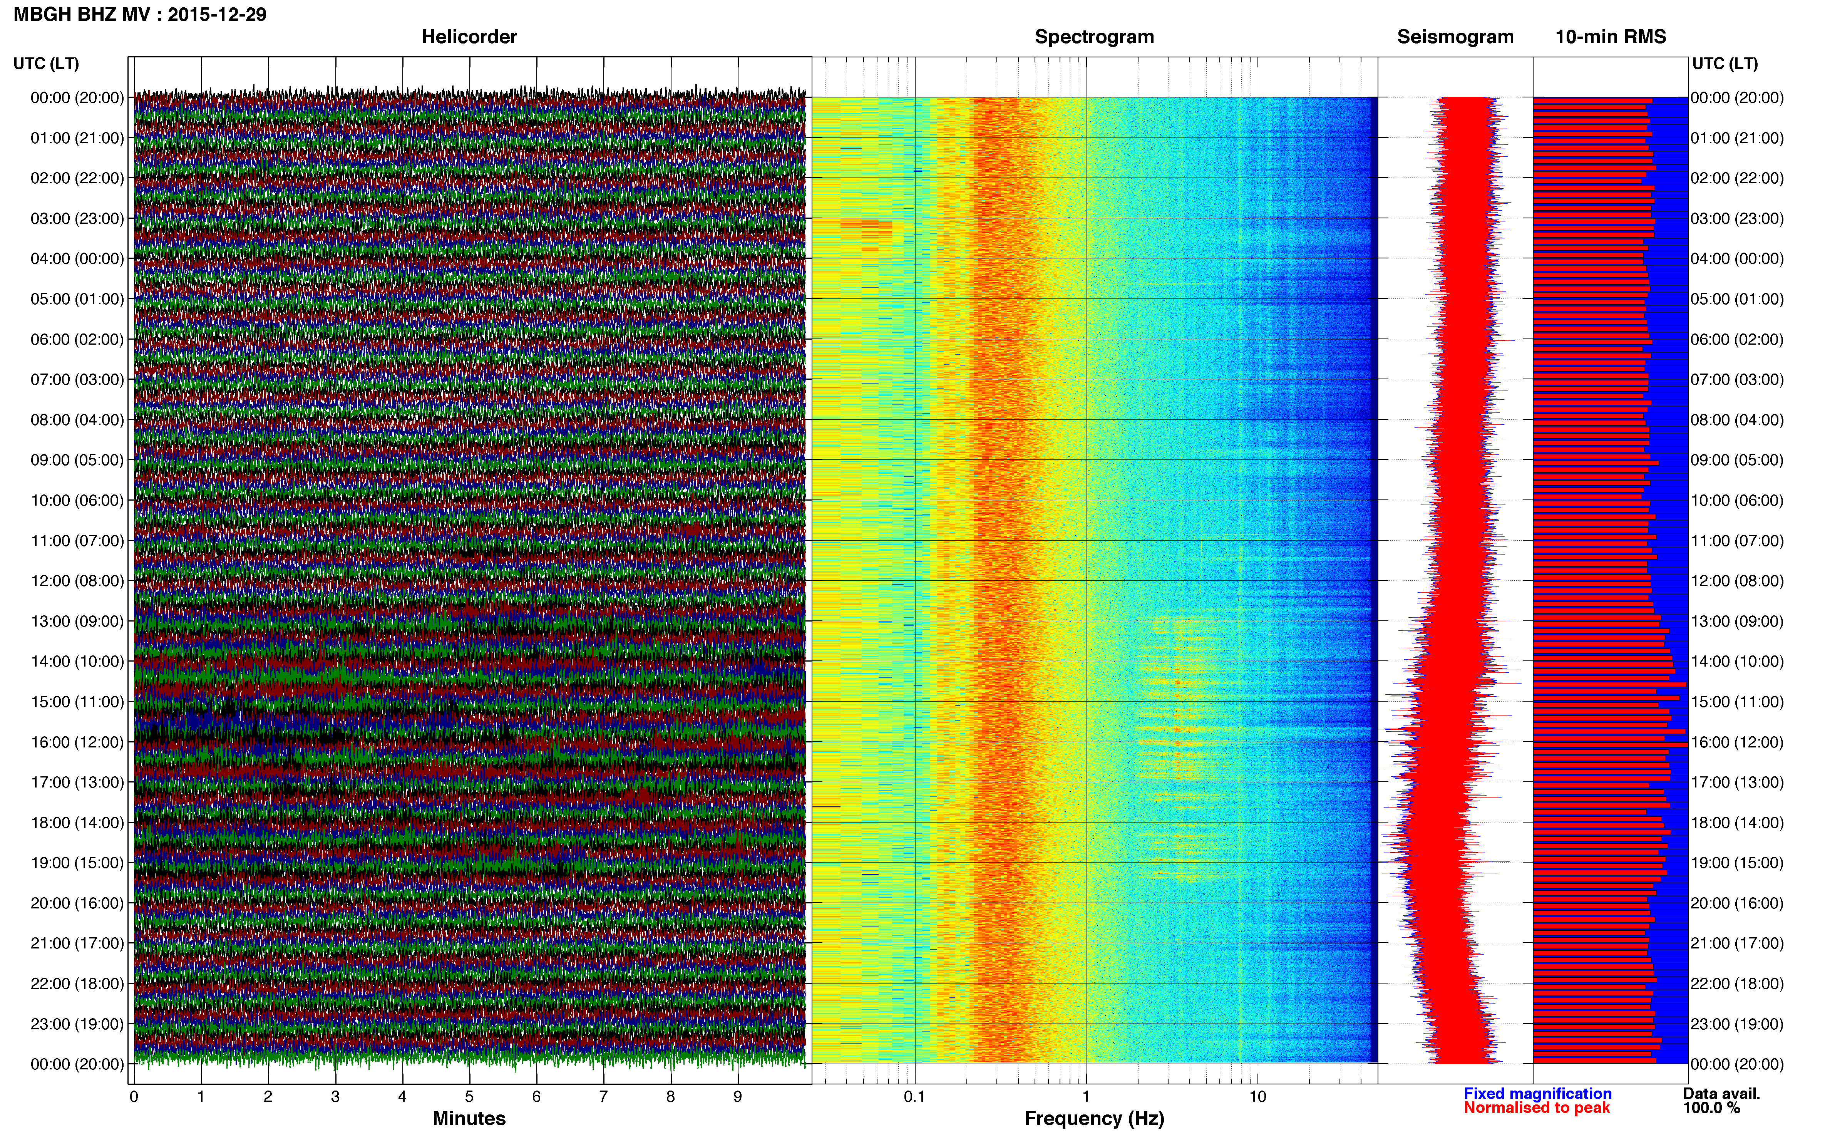This screenshot has height=1141, width=1825.
Task: Click left time label '20:00 (16:00)'
Action: point(77,903)
